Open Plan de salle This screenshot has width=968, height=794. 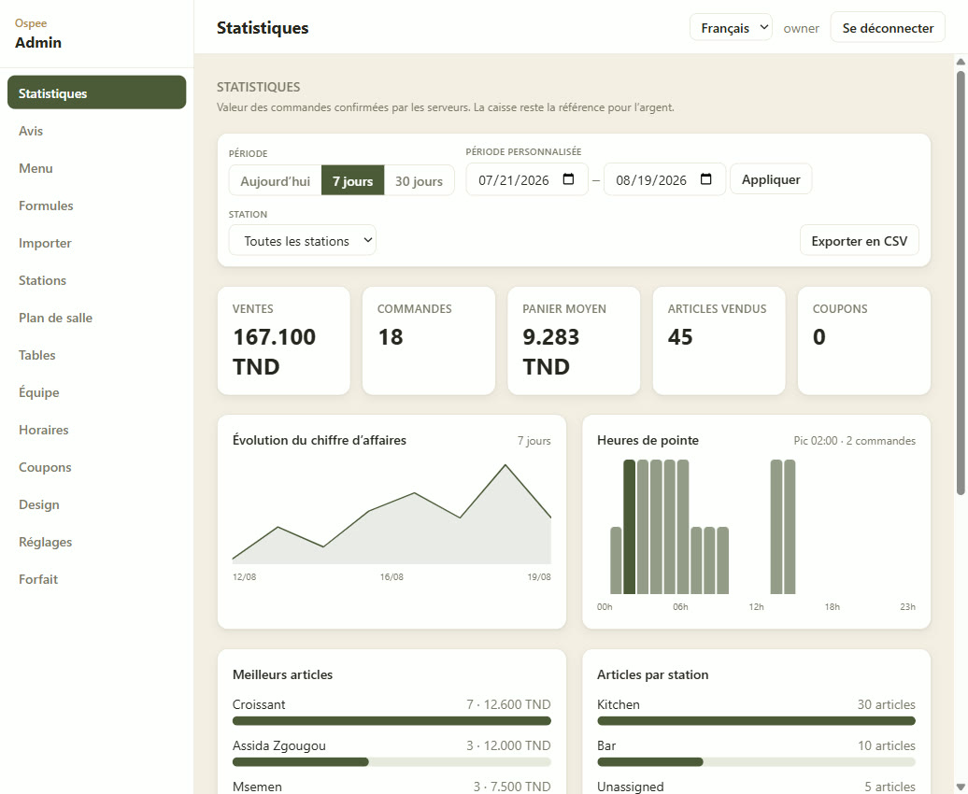tap(97, 318)
